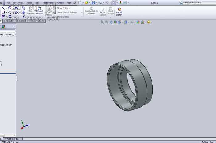Image resolution: width=216 pixels, height=143 pixels.
Task: Open the Options dropdown arrow
Action: pyautogui.click(x=128, y=3)
